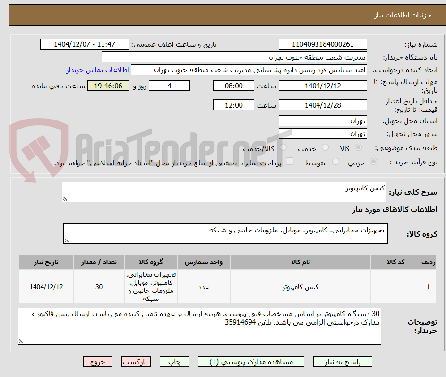
Task: Click the ردیف column header
Action: tap(429, 262)
